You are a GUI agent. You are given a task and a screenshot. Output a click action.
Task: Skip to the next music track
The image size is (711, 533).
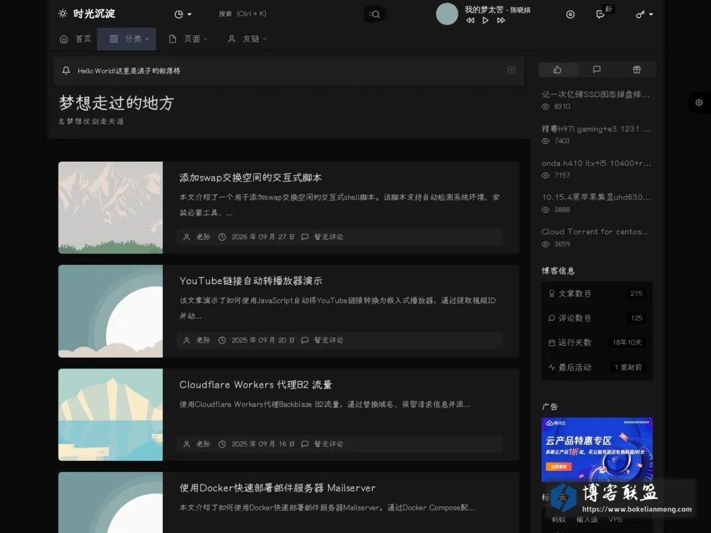pyautogui.click(x=501, y=21)
